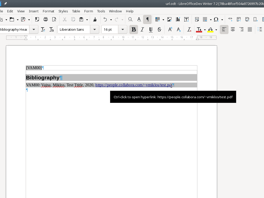Open the Tools menu
Viewport: 264px width, 198px height.
coord(101,11)
